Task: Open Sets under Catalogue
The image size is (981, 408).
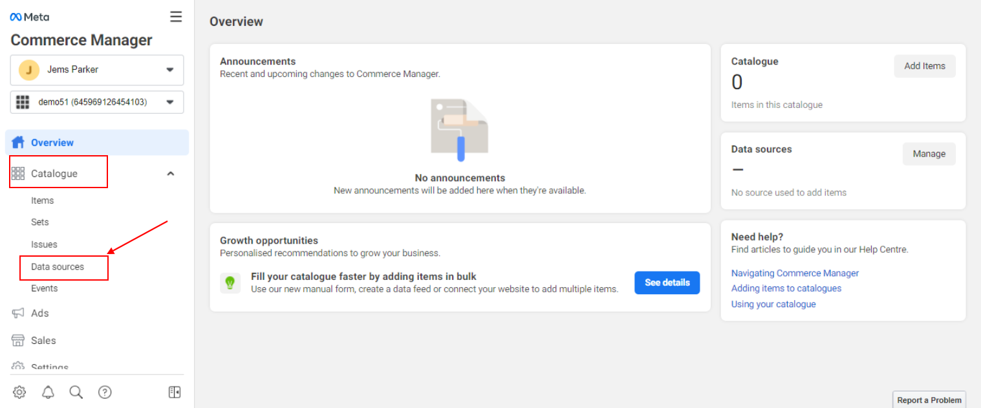Action: pos(40,222)
